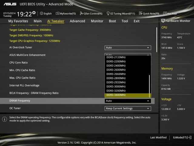The width and height of the screenshot is (194, 146).
Task: Click the +12V 12.096 V reading
Action: (x=166, y=109)
